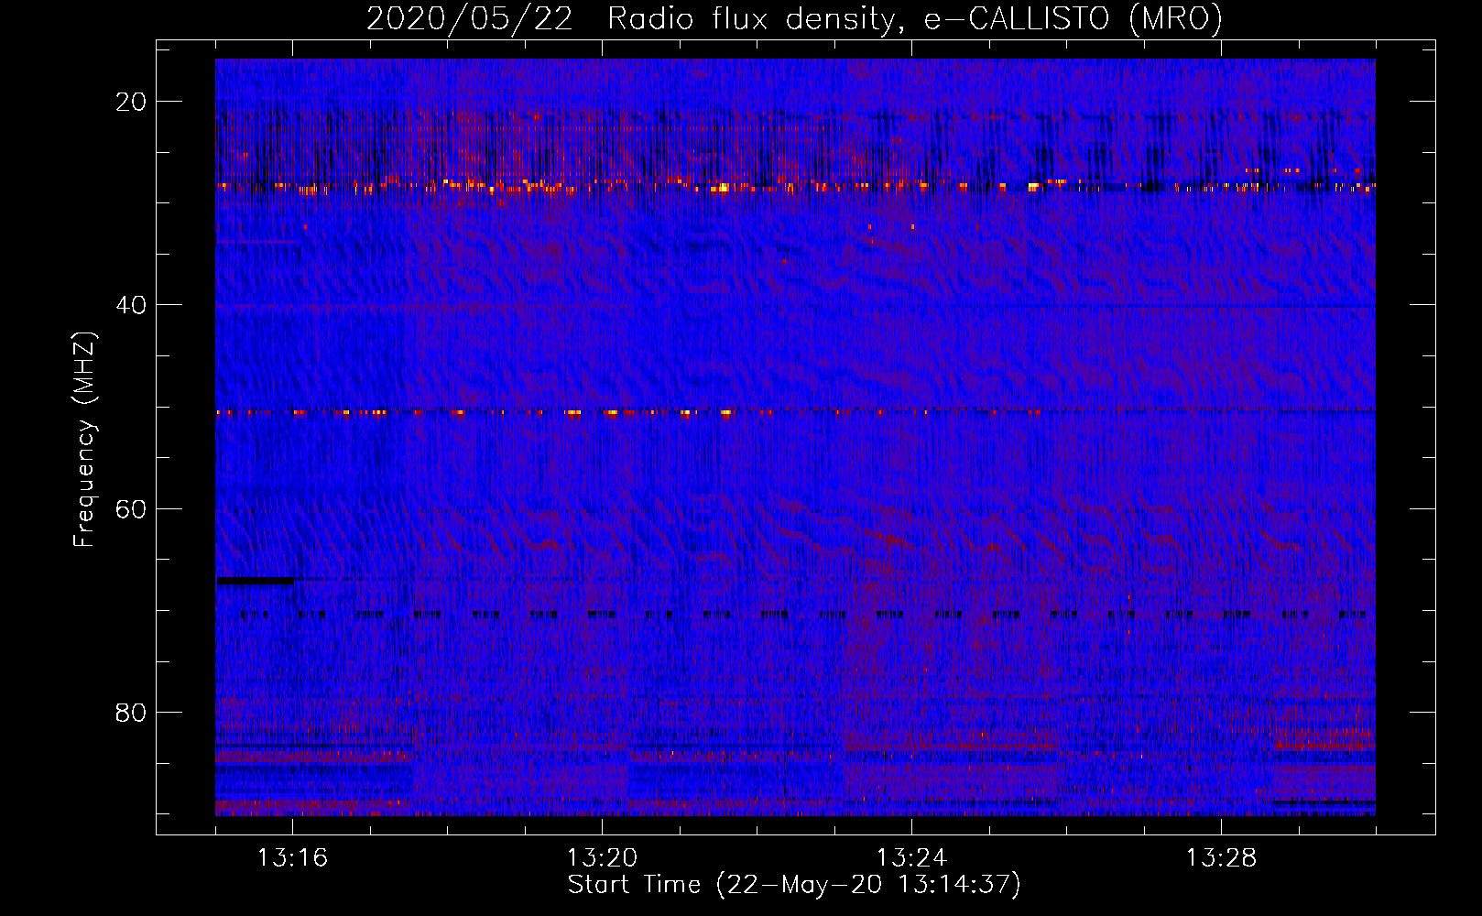Click the 13:20 time tick label
Image resolution: width=1482 pixels, height=916 pixels.
(x=602, y=858)
